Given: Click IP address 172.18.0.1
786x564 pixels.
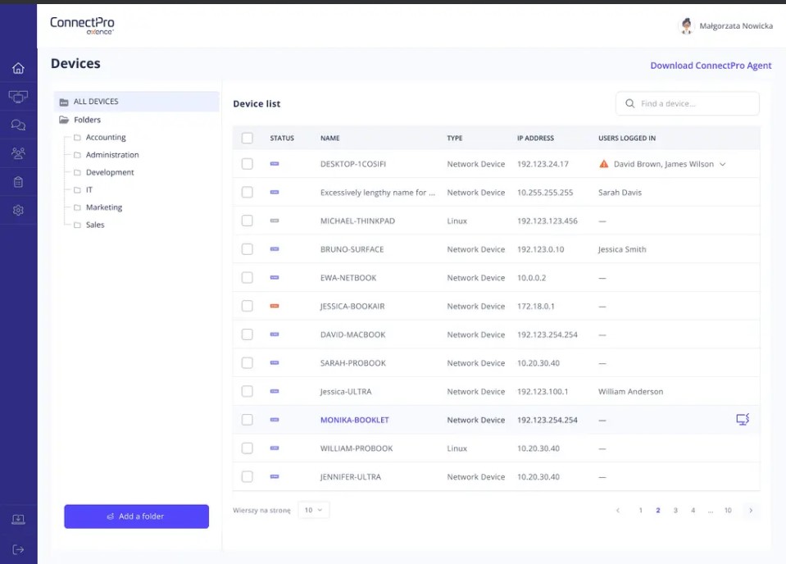Looking at the screenshot, I should click(x=536, y=307).
